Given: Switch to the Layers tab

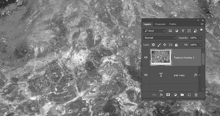Looking at the screenshot, I should coord(147,24).
